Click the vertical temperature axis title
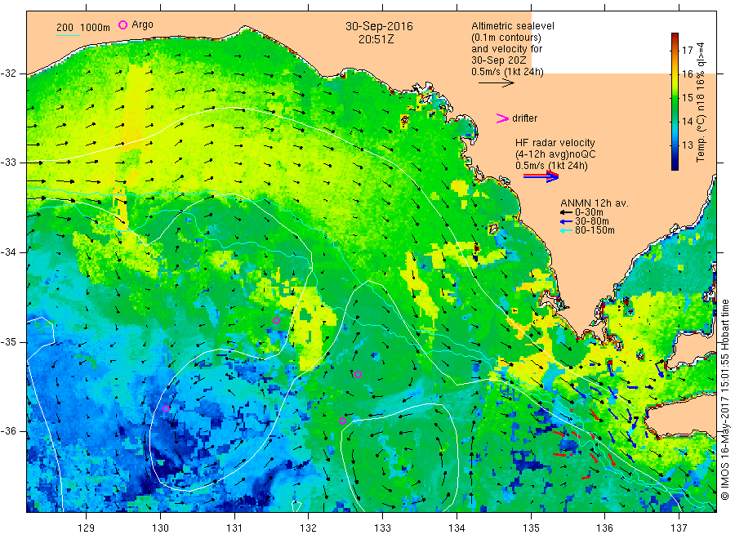Image resolution: width=735 pixels, height=539 pixels. coord(701,102)
